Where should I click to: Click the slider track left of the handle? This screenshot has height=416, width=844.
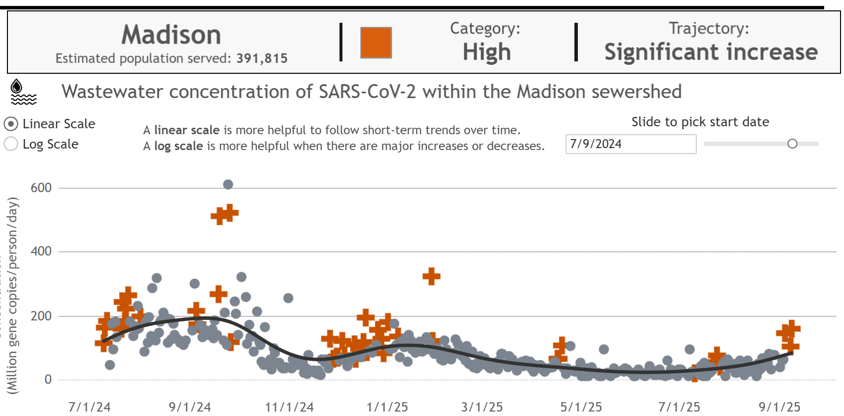point(743,144)
